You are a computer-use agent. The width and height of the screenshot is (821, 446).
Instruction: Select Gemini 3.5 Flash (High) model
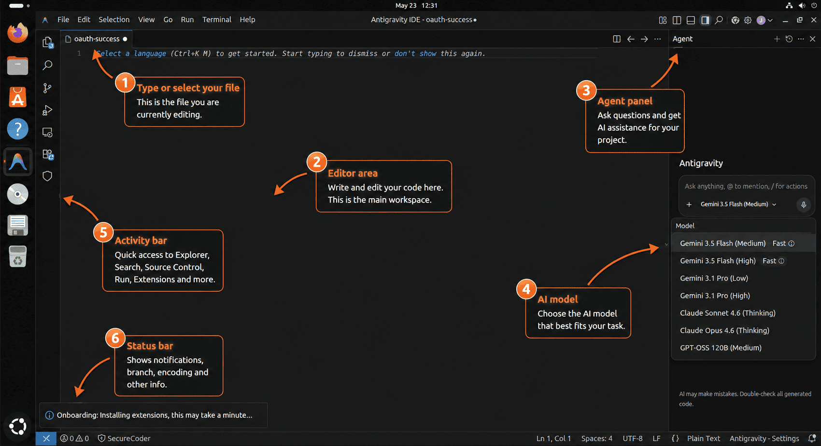[743, 261]
